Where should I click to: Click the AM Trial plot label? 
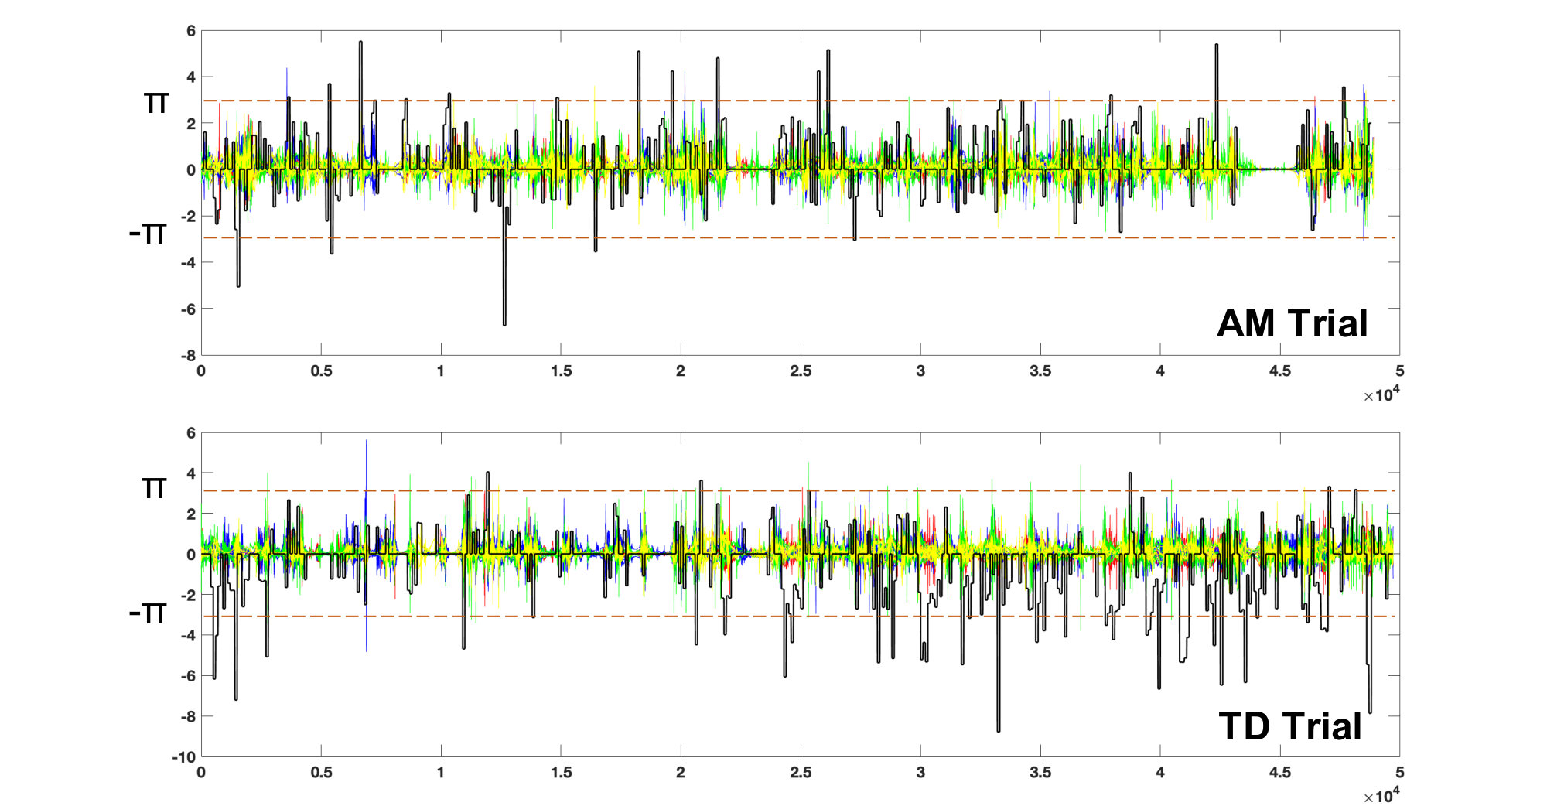(x=1293, y=323)
